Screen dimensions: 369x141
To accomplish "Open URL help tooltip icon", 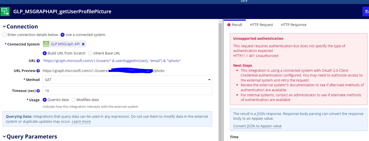I will pos(38,61).
